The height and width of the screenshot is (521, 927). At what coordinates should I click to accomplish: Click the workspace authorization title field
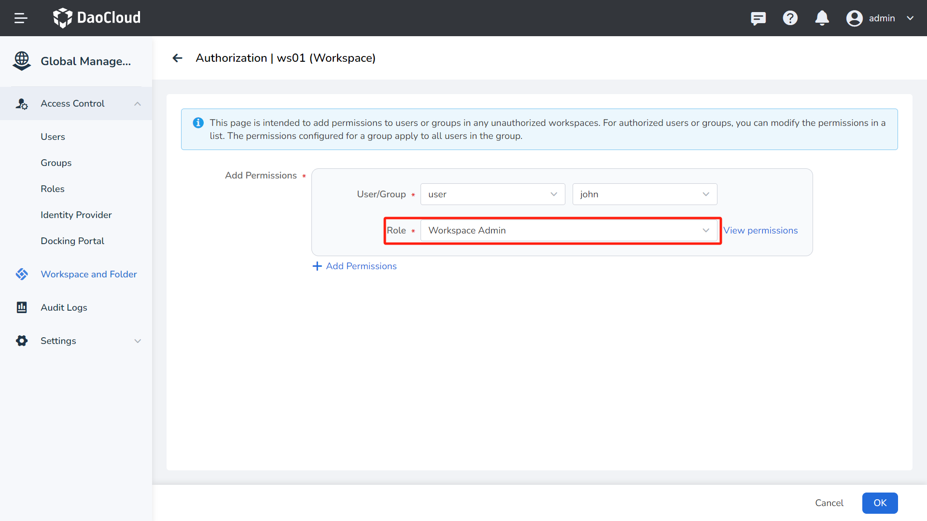coord(285,58)
